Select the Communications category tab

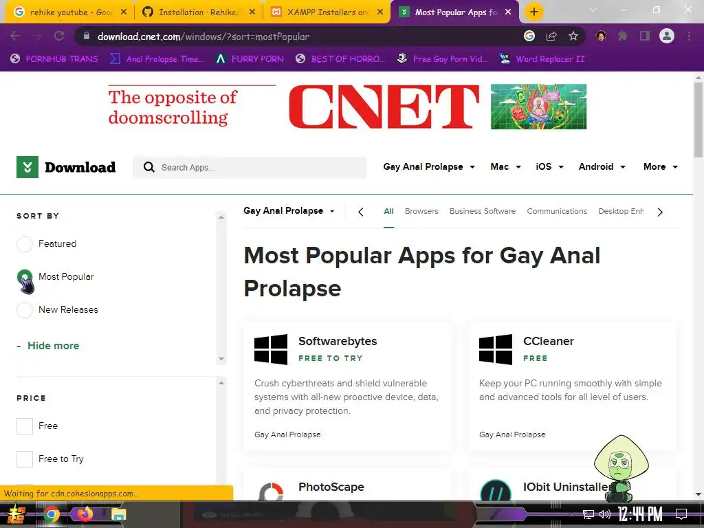click(x=557, y=211)
